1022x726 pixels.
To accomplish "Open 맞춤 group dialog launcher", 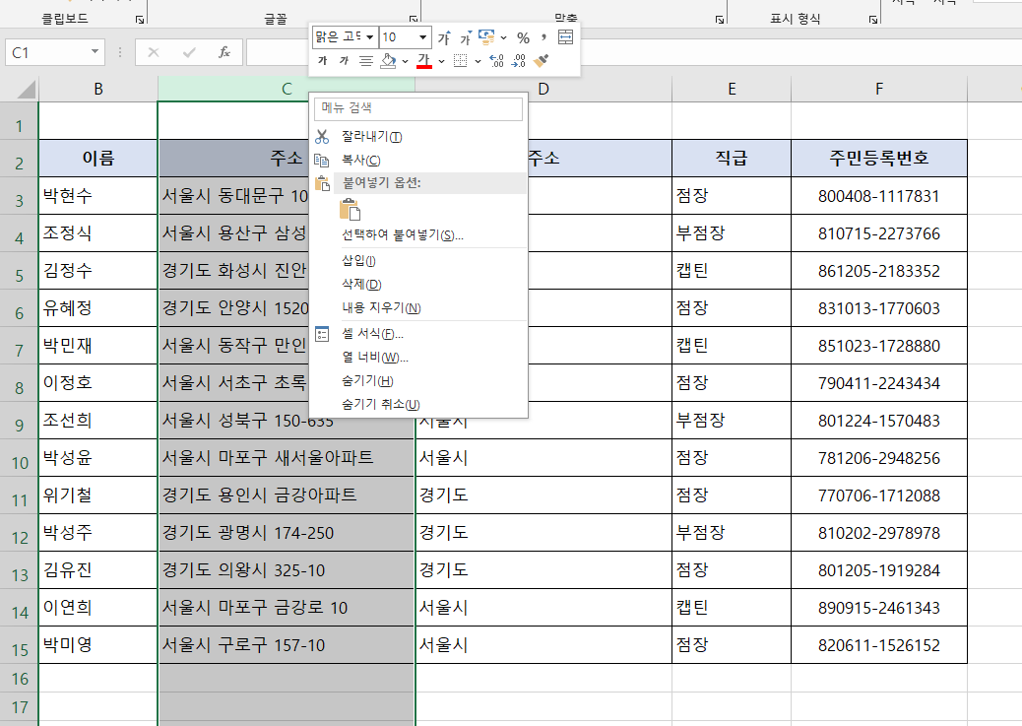I will [x=720, y=20].
